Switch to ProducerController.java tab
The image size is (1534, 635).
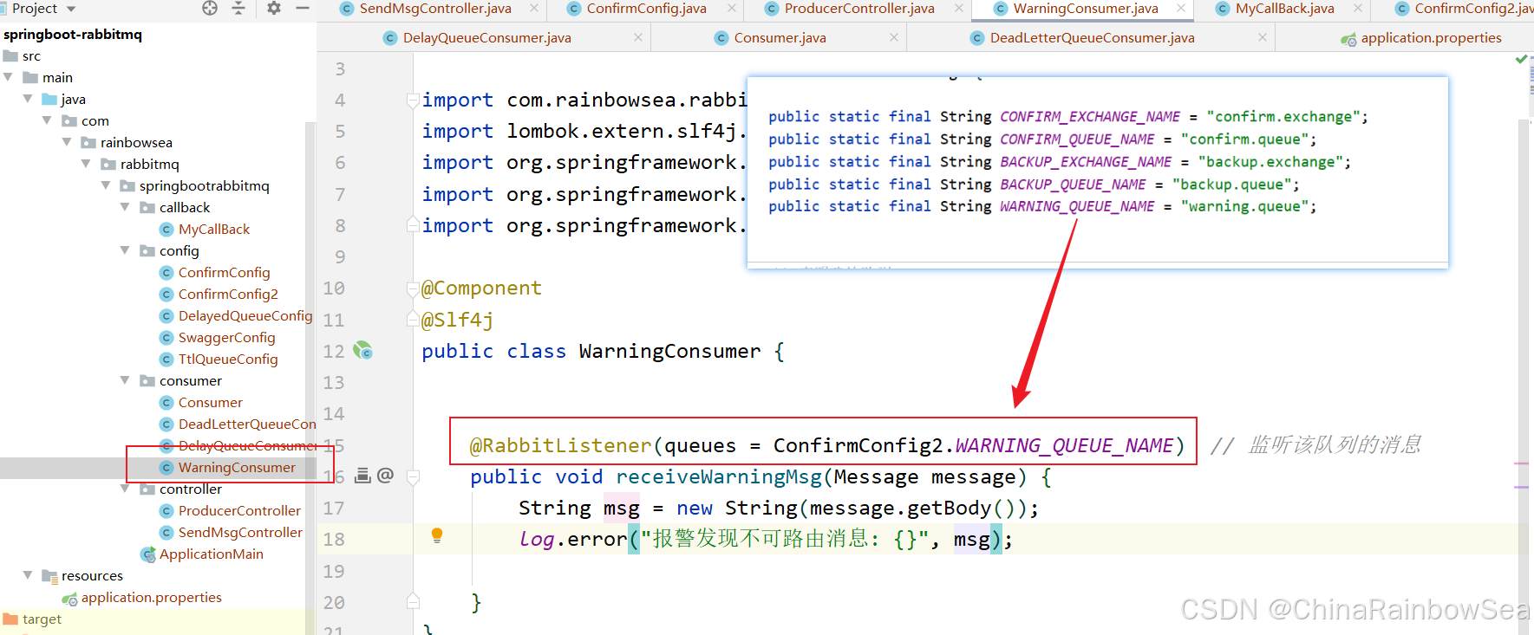click(x=858, y=9)
